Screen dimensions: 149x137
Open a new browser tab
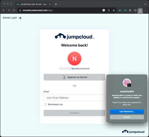(56, 4)
